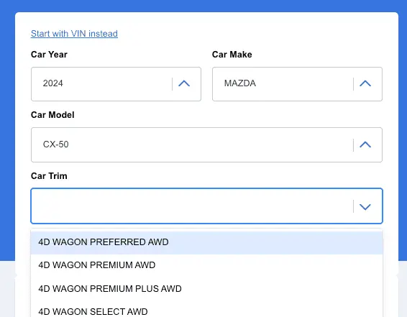Select 4D WAGON PREFERRED AWD trim
This screenshot has height=317, width=407.
click(x=206, y=242)
